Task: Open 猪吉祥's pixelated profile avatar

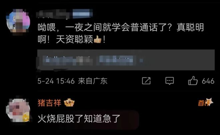Action: coord(18,110)
